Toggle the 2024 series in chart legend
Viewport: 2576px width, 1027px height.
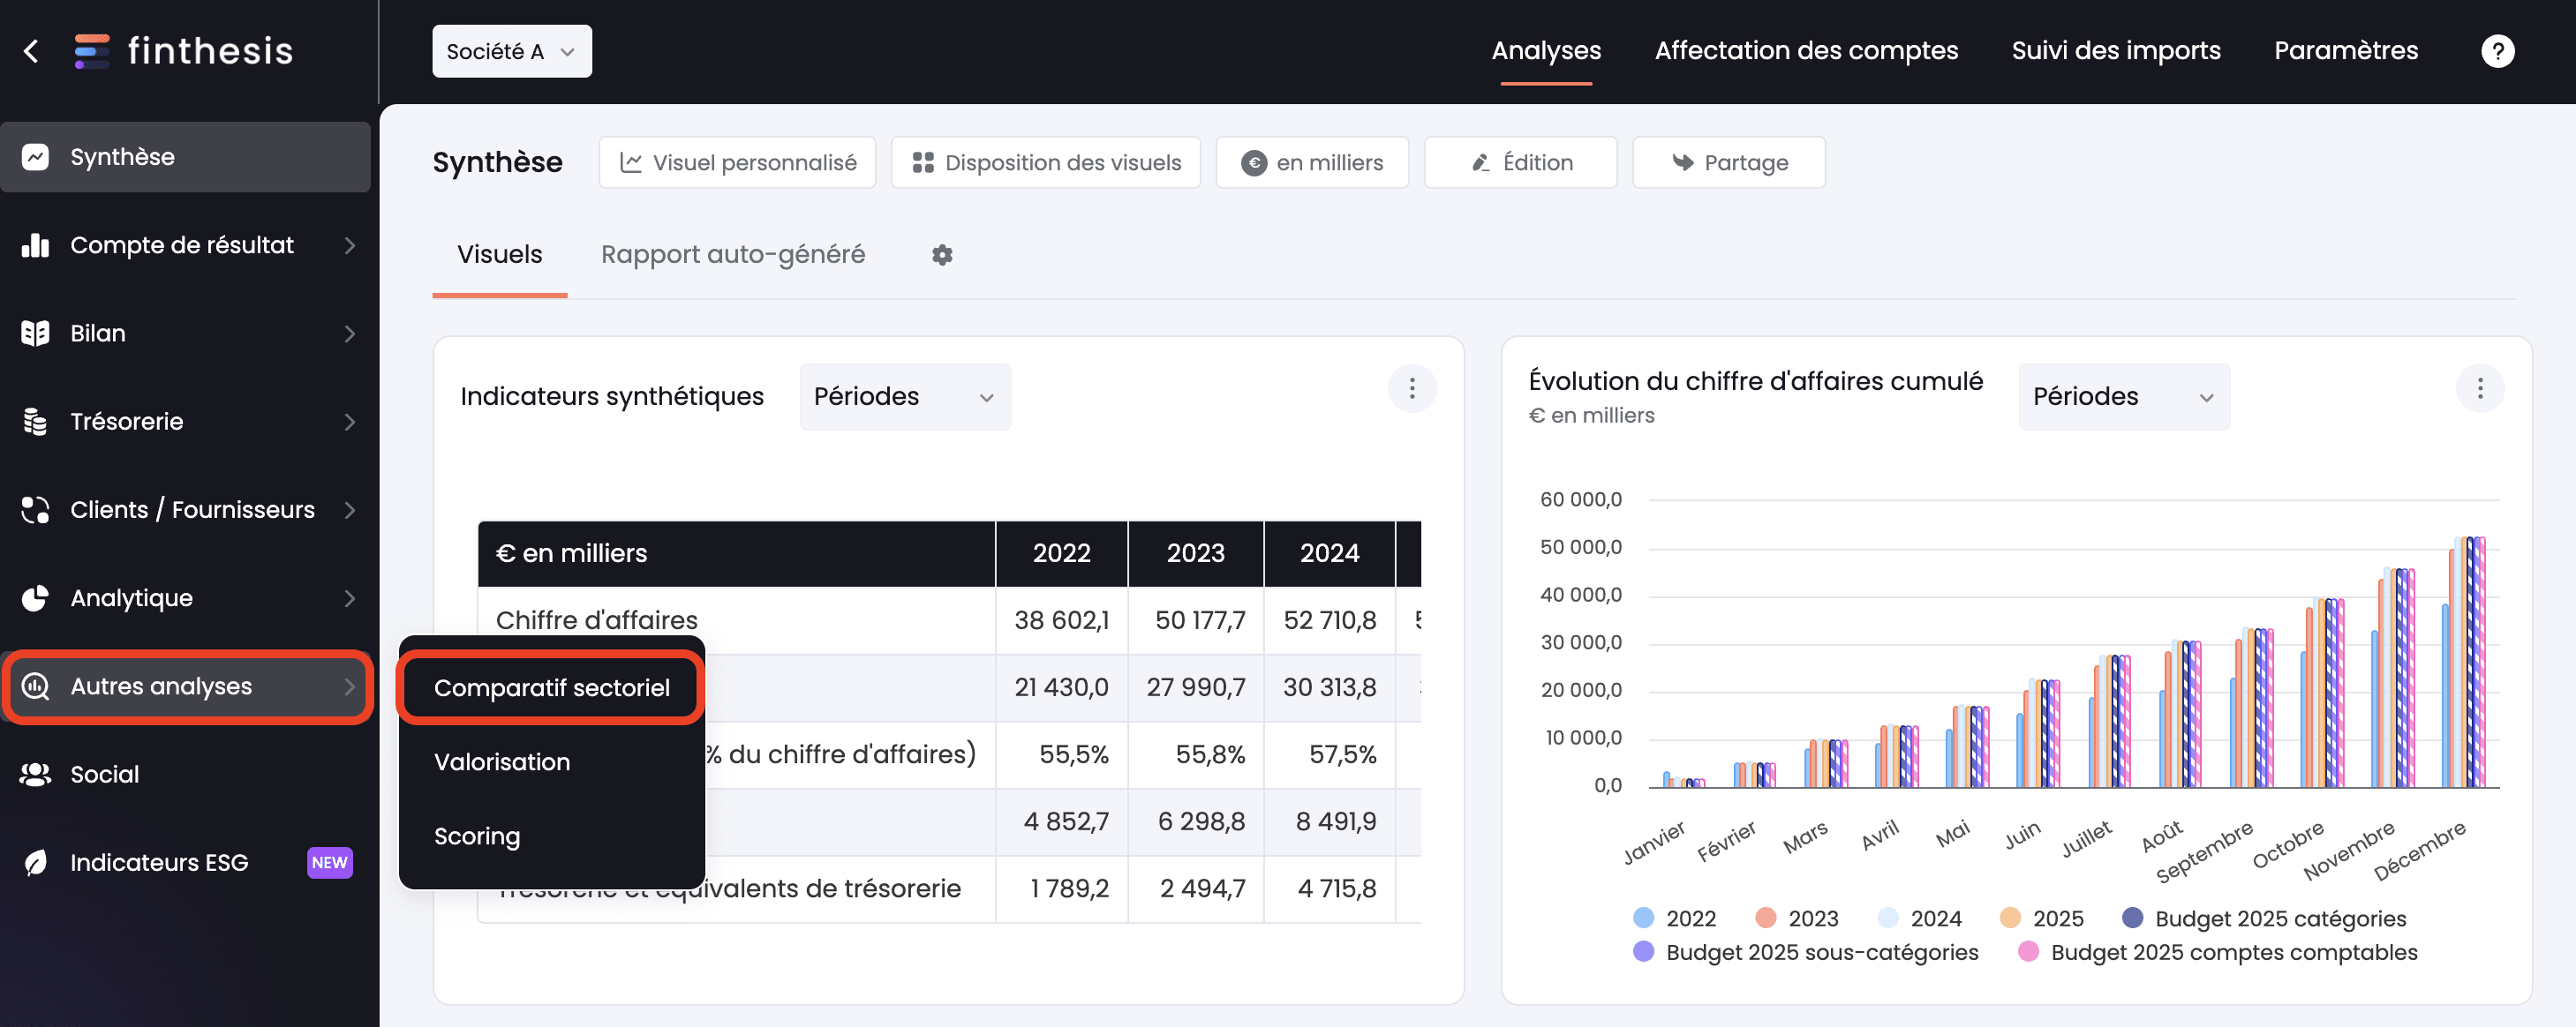1919,918
